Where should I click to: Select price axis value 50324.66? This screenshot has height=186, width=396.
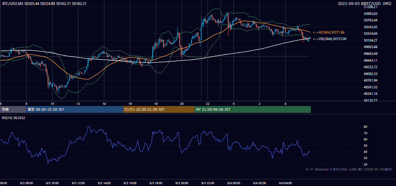[370, 33]
